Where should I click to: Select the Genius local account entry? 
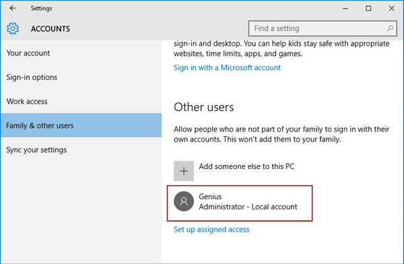240,203
